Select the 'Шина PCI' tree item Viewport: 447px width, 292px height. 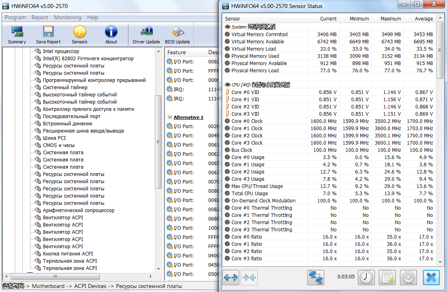pos(54,138)
